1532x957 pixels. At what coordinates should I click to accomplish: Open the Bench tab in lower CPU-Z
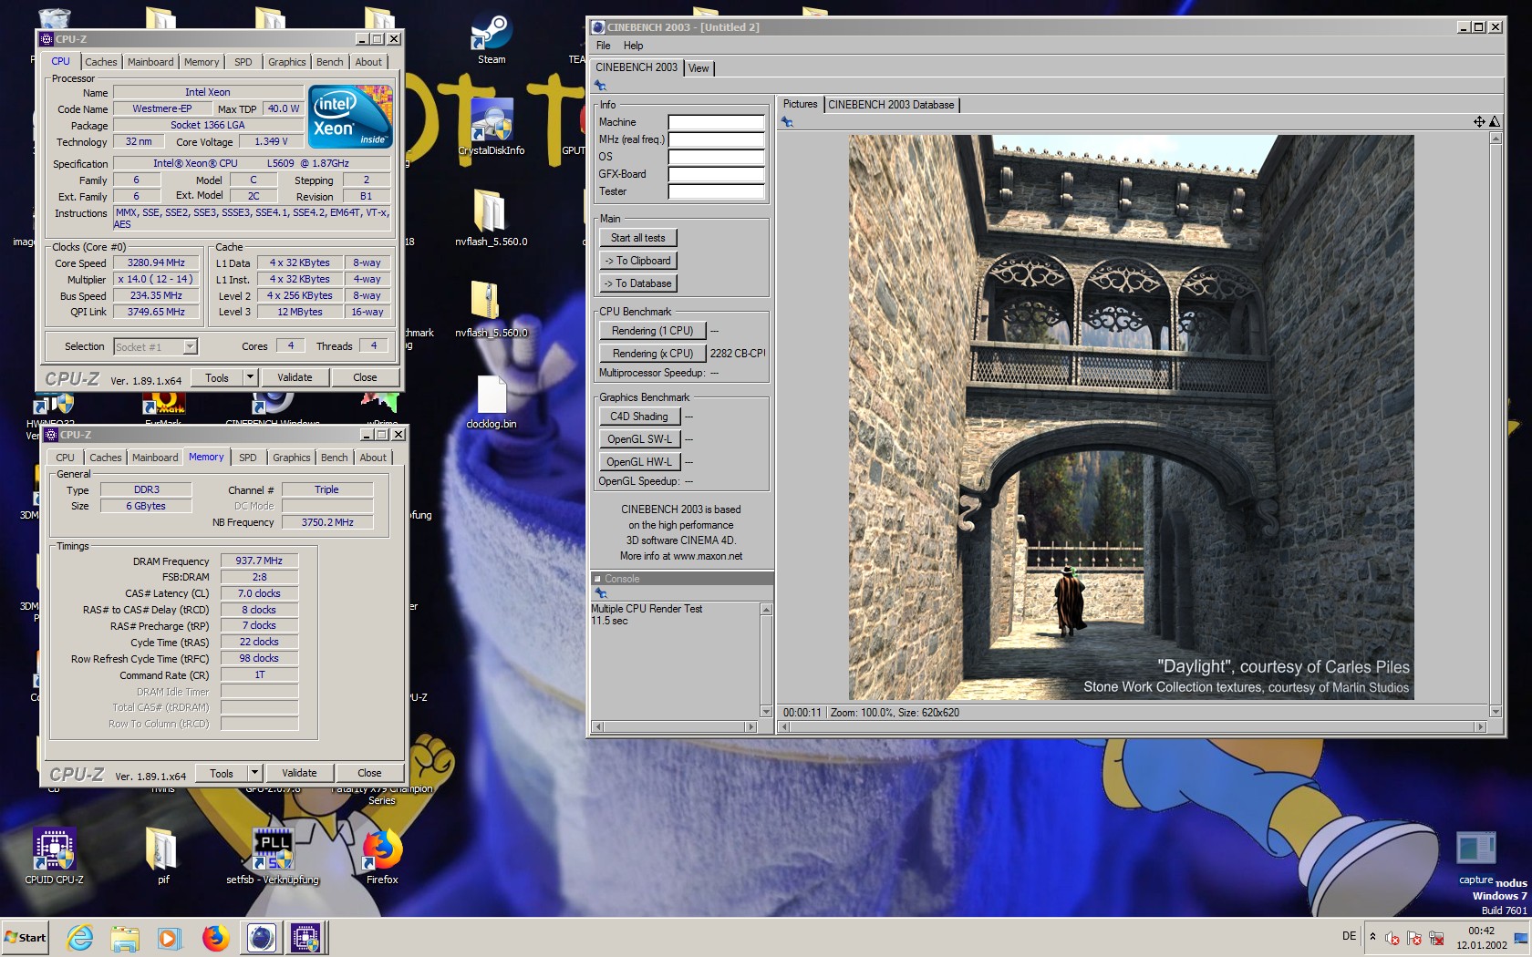click(x=335, y=458)
